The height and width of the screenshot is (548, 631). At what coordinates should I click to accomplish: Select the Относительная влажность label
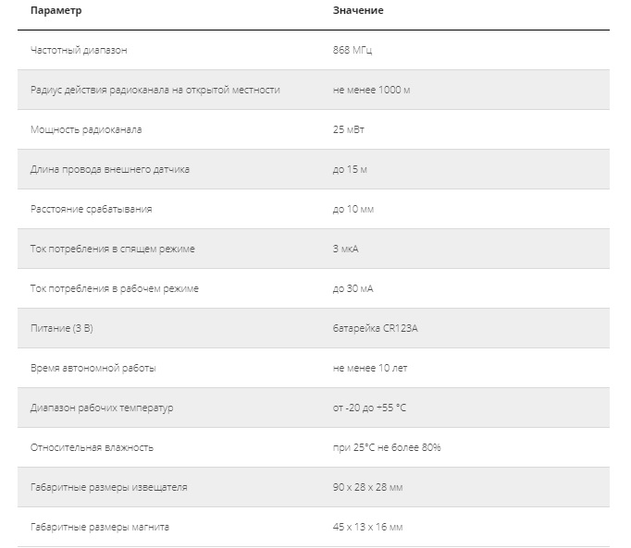[x=92, y=448]
